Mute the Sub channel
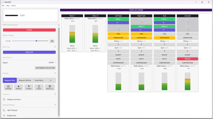This screenshot has height=119, width=213. click(x=164, y=59)
